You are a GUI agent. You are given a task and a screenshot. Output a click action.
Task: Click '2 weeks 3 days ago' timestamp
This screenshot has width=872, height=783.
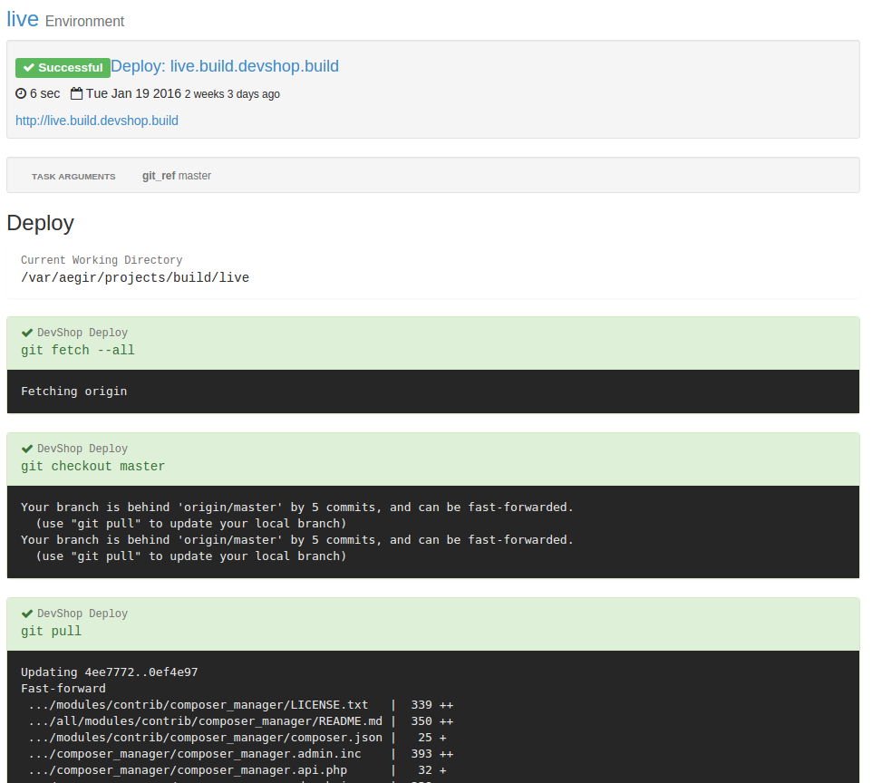[232, 94]
